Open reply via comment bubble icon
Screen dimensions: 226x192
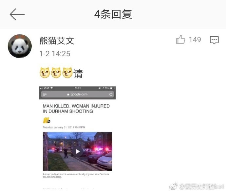[214, 40]
